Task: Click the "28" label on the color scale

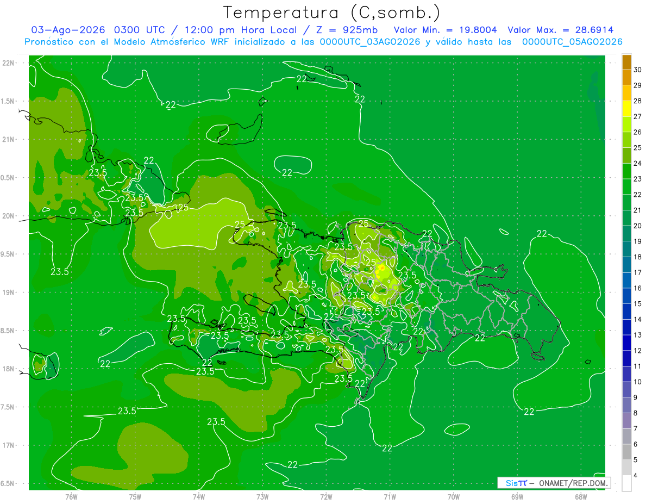Action: [x=638, y=101]
